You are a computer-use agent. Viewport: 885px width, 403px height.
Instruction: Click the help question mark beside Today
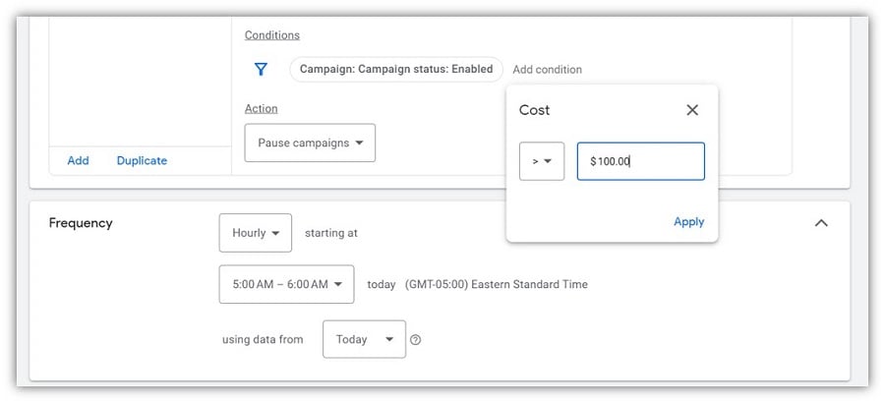[415, 340]
